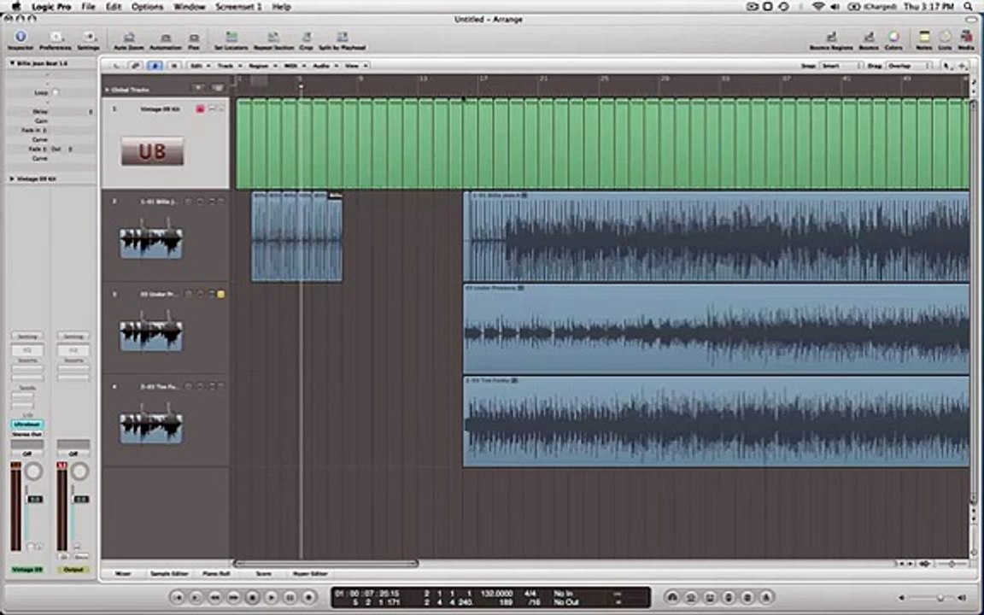984x615 pixels.
Task: Click the master volume slider in transport
Action: 932,597
